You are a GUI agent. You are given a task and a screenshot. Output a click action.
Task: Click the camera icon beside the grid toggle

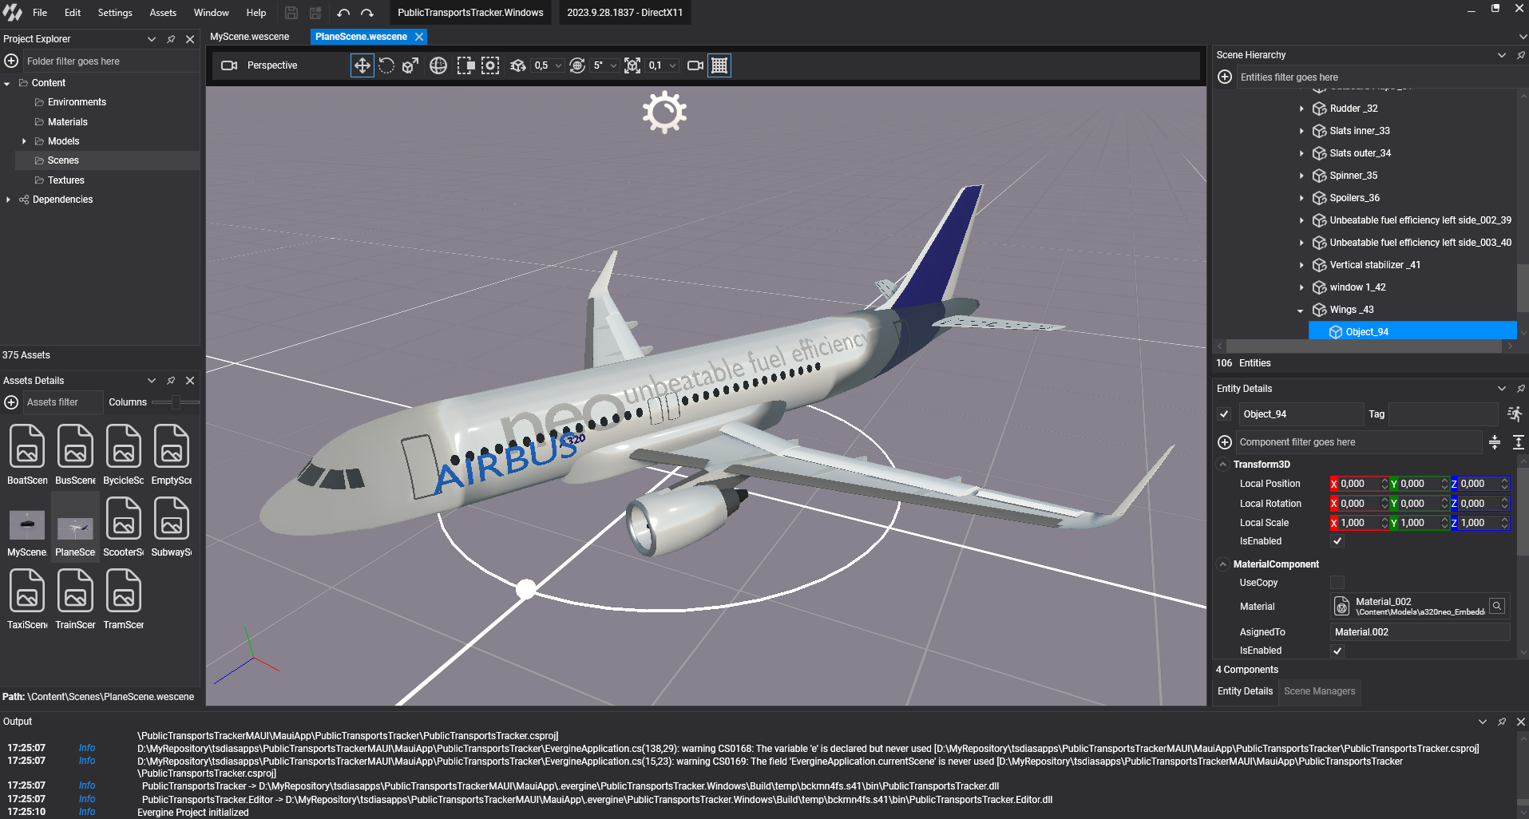click(x=695, y=65)
